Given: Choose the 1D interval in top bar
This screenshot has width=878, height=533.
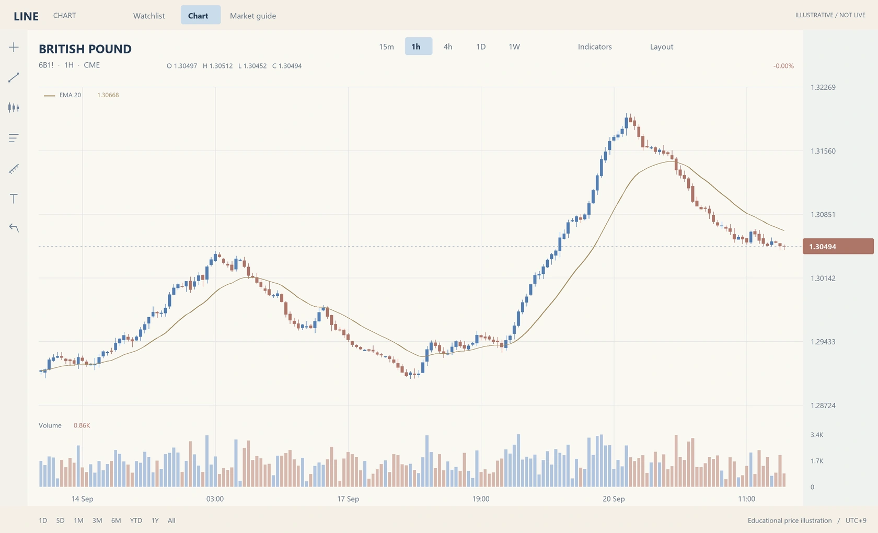Looking at the screenshot, I should (x=481, y=47).
